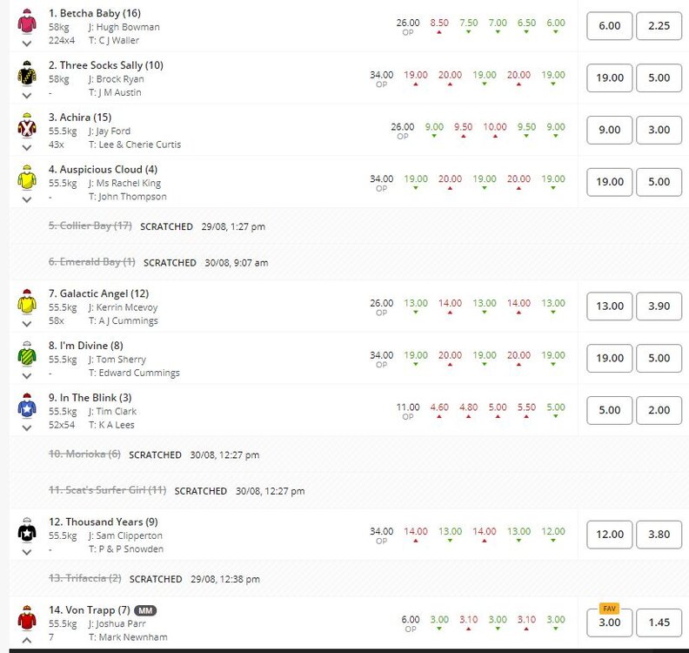
Task: Click Von Trapp's red silks icon
Action: click(27, 619)
